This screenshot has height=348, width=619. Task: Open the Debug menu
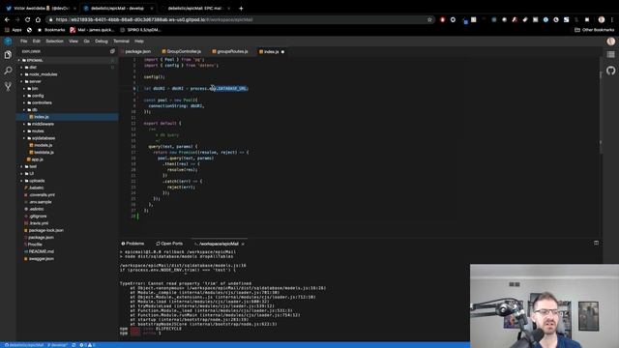click(x=101, y=41)
